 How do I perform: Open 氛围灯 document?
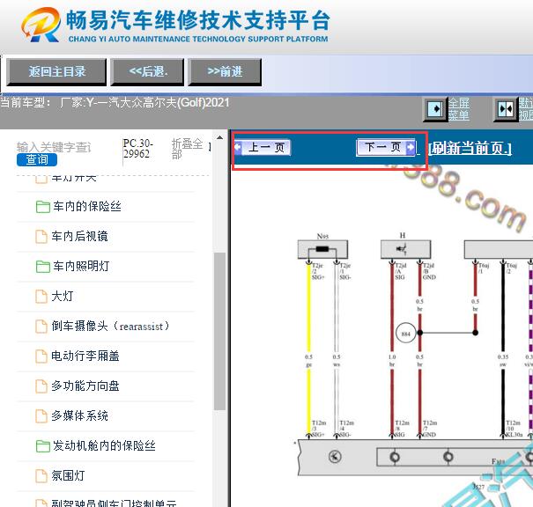point(68,475)
